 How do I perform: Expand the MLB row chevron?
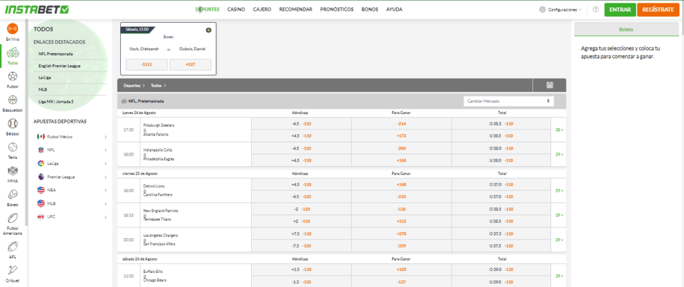(x=106, y=204)
